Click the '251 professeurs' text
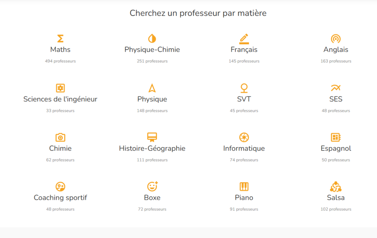Image resolution: width=377 pixels, height=238 pixels. (152, 61)
